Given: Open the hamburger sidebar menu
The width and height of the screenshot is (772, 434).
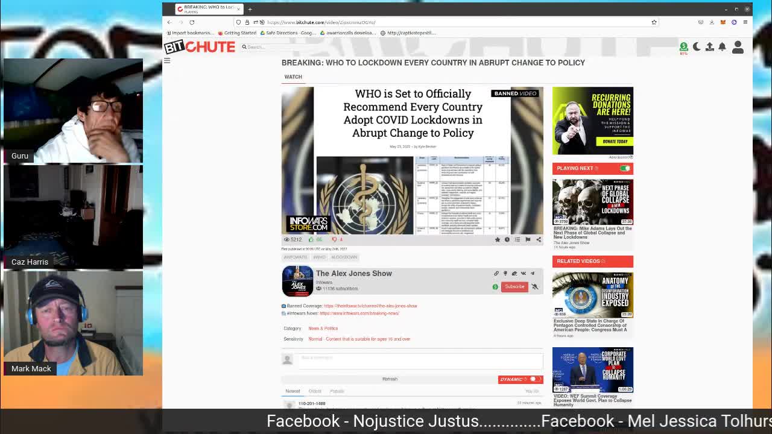Looking at the screenshot, I should pyautogui.click(x=167, y=61).
